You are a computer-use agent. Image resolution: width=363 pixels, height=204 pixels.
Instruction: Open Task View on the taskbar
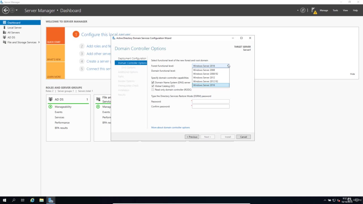[x=23, y=200]
